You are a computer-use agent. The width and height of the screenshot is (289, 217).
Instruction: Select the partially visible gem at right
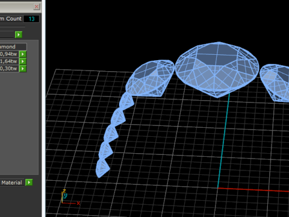(x=275, y=83)
